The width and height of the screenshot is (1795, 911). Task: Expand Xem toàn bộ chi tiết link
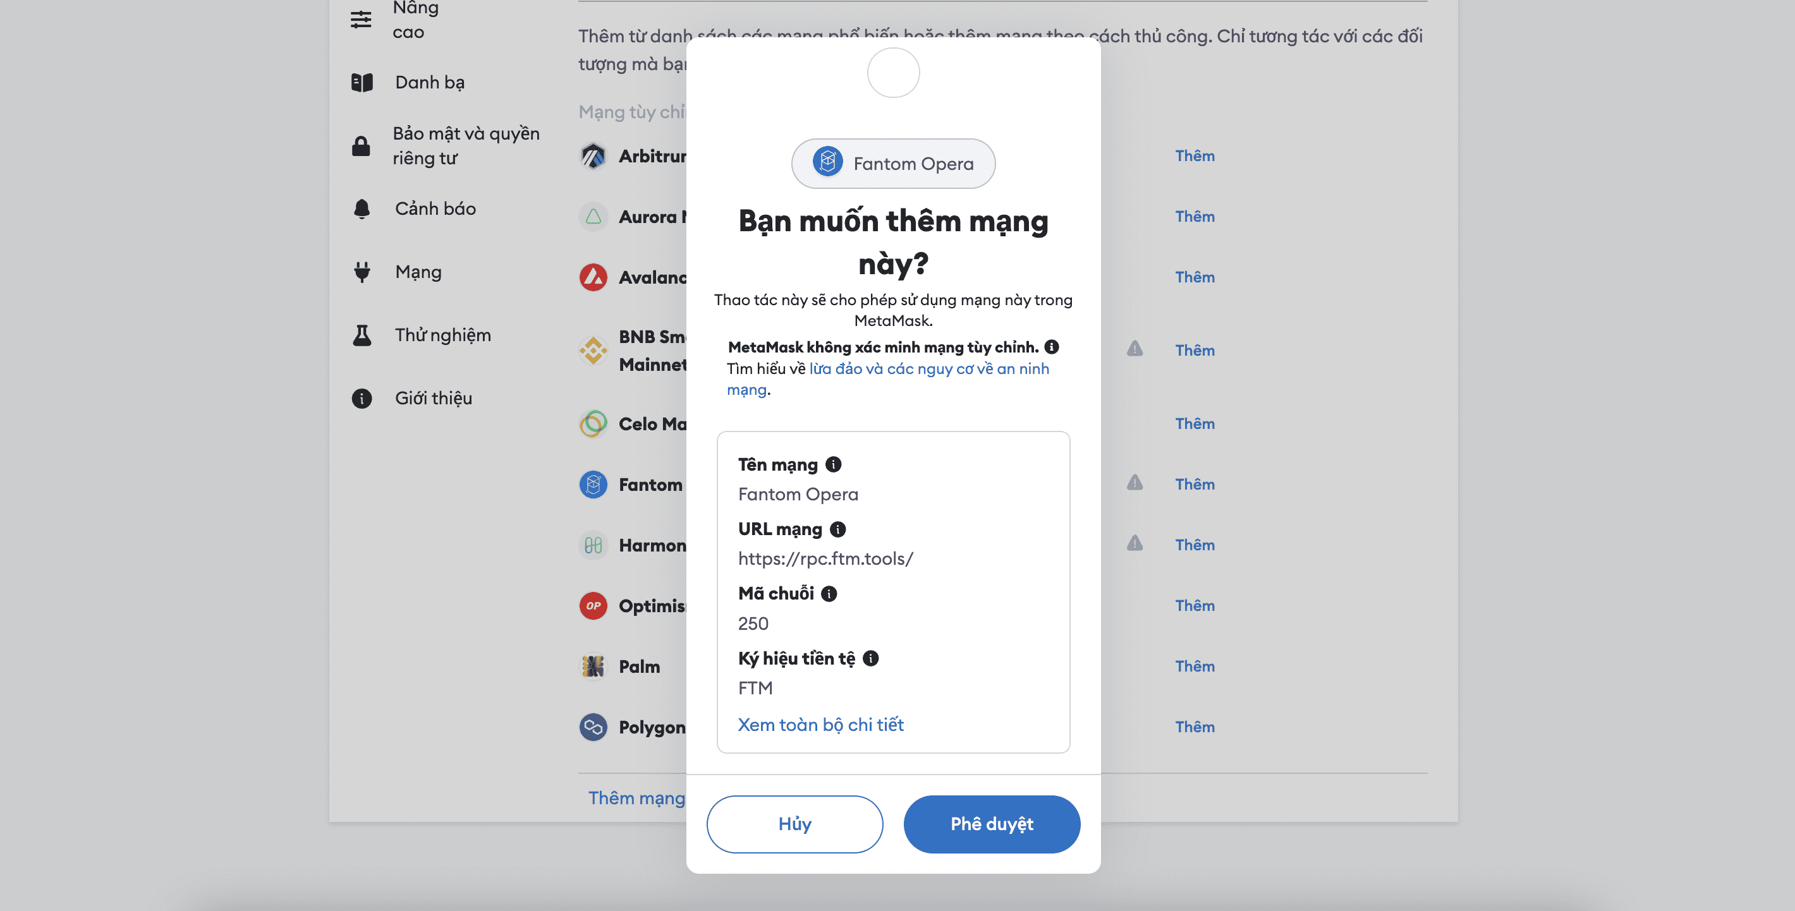point(821,725)
